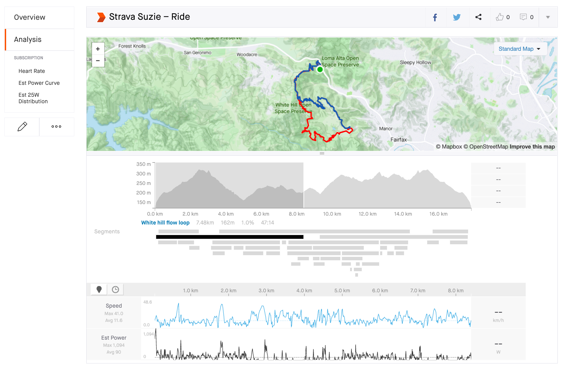
Task: Click the Woodacre map label
Action: tap(247, 55)
